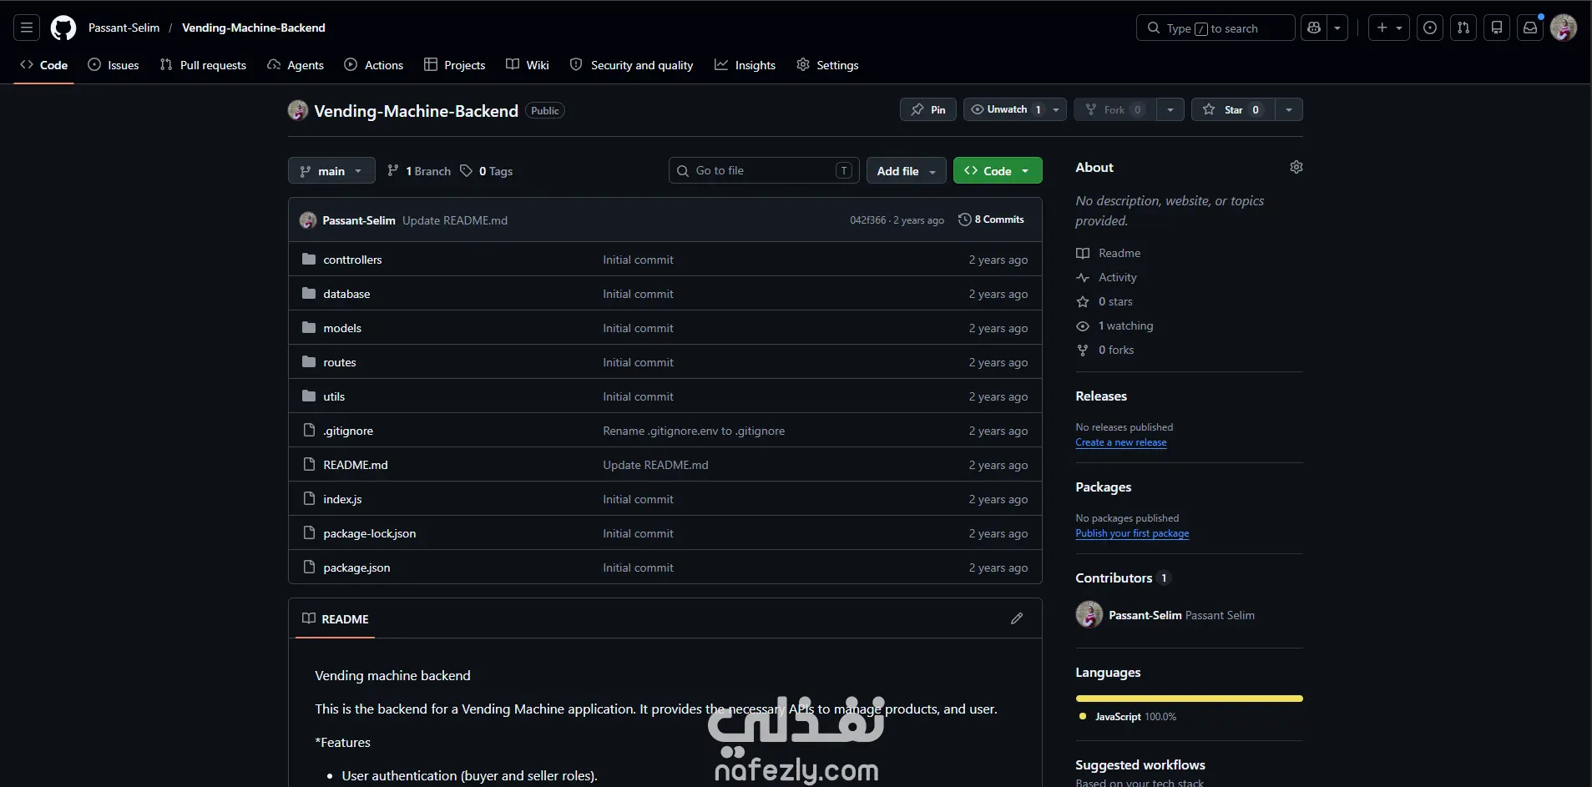Open Security and quality tab

coord(632,65)
